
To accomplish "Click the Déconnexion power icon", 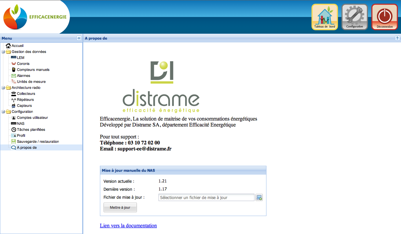I will [385, 17].
